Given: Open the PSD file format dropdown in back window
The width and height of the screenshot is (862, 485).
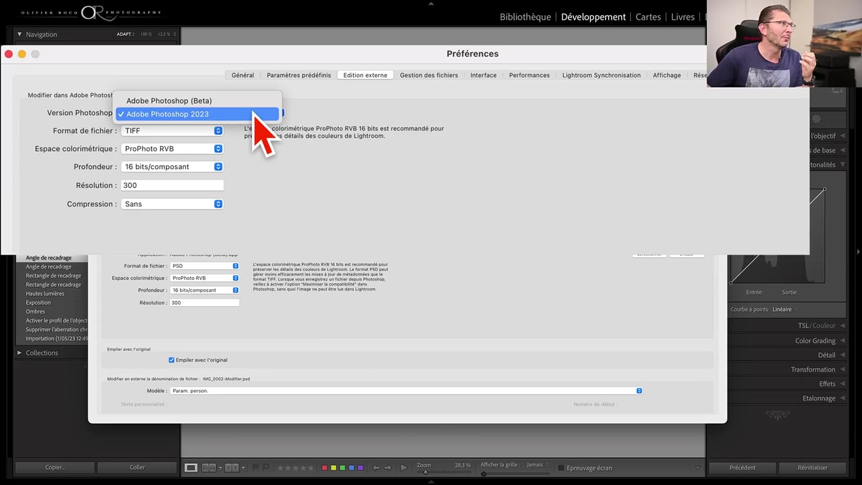Looking at the screenshot, I should (204, 266).
